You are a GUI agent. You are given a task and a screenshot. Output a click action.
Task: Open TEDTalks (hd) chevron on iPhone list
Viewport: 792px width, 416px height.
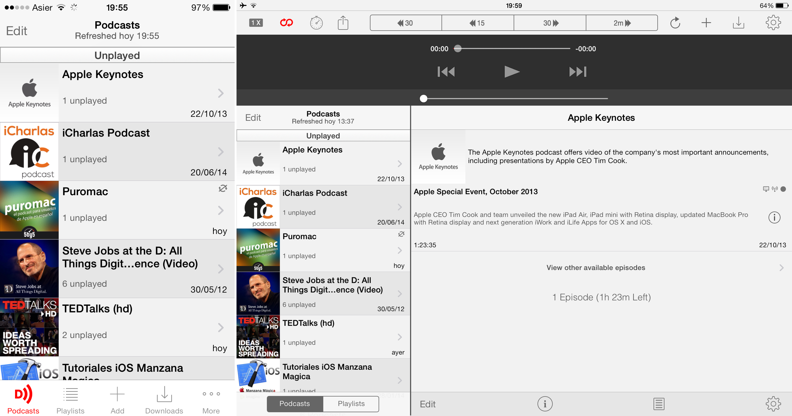click(220, 327)
